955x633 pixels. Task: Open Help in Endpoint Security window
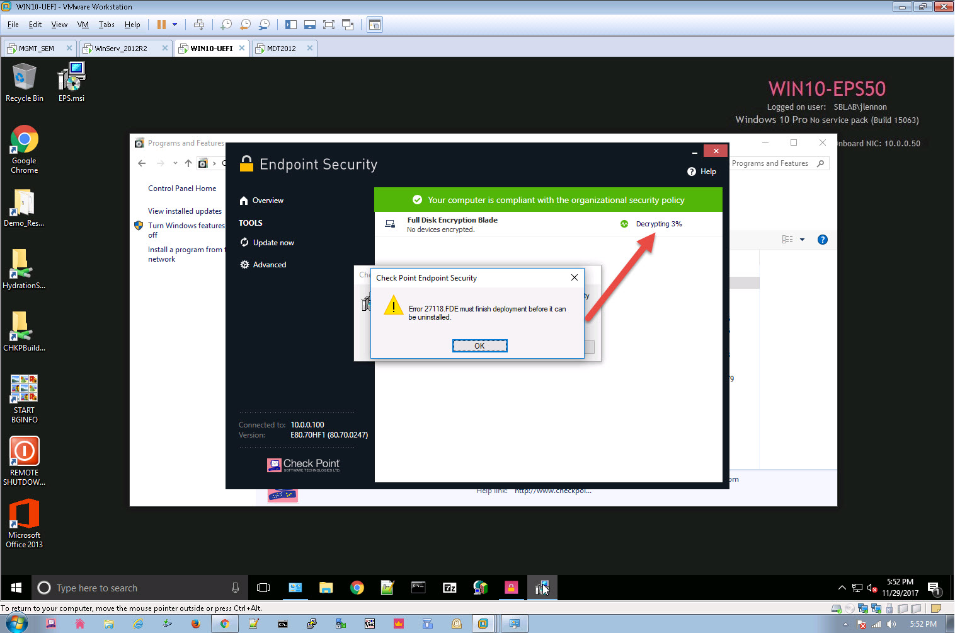pyautogui.click(x=702, y=171)
